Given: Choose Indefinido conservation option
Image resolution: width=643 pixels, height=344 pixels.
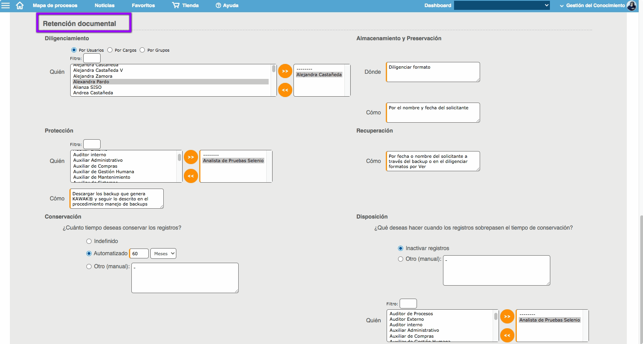Looking at the screenshot, I should pos(89,241).
